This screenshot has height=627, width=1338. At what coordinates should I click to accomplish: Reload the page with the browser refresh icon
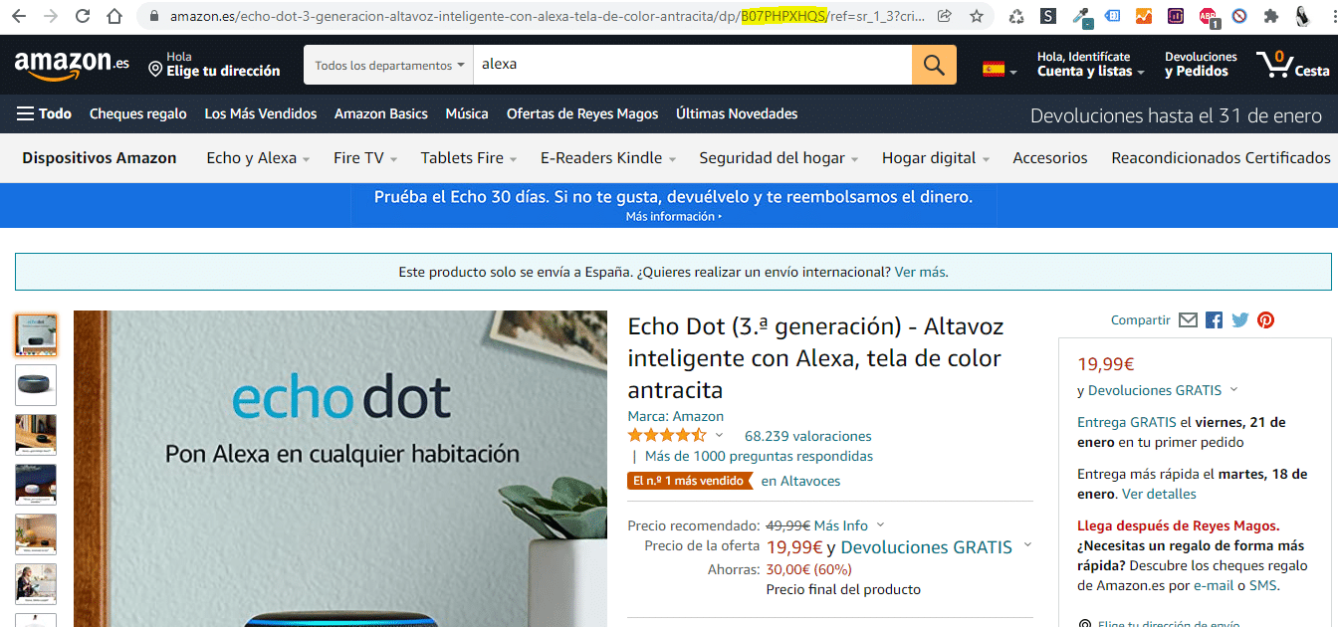82,16
